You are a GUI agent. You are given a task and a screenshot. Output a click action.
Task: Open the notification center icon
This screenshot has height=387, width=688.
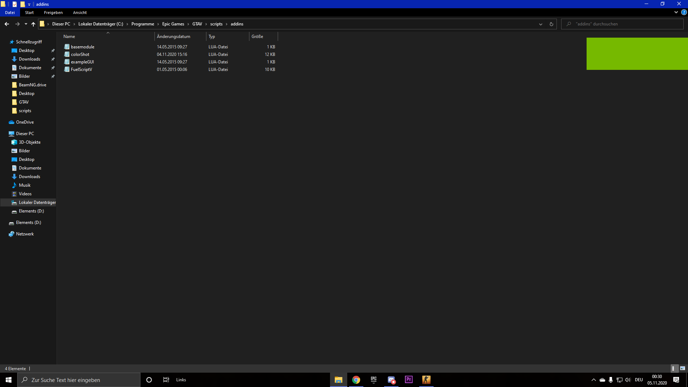pos(676,380)
